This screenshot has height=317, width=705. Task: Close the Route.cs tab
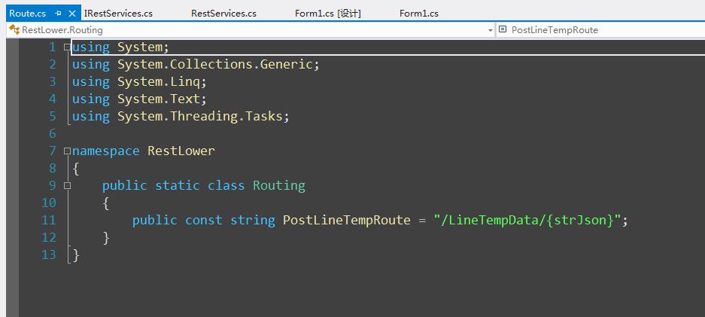click(72, 14)
